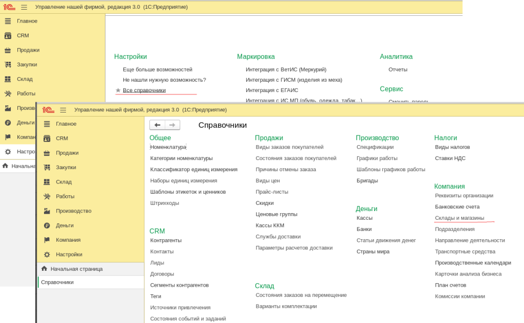Open Контрагенты directory
524x323 pixels.
[166, 240]
